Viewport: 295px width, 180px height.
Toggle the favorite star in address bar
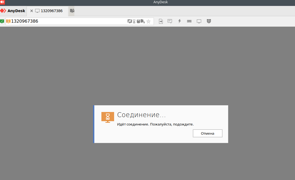[148, 21]
